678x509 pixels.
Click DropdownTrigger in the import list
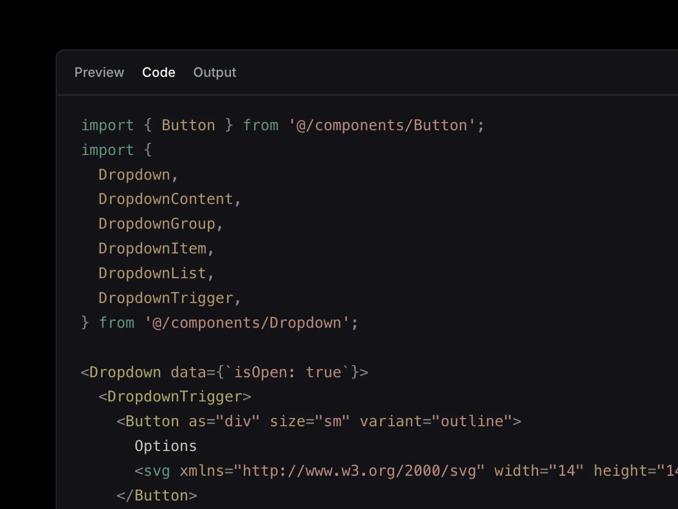[166, 298]
